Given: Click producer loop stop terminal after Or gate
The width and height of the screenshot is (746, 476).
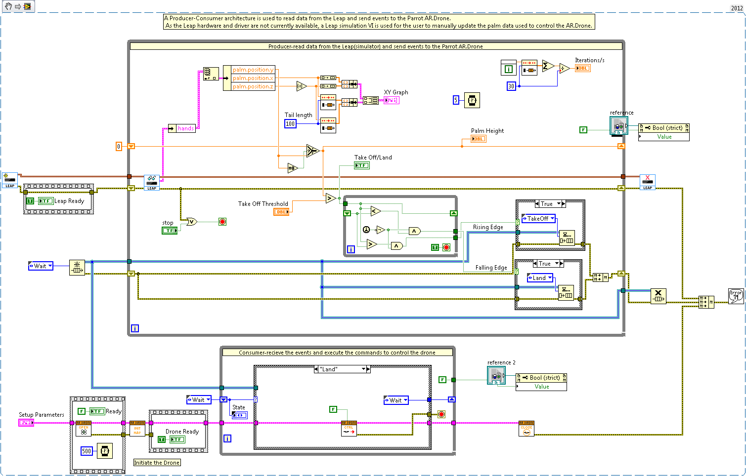Looking at the screenshot, I should tap(222, 222).
